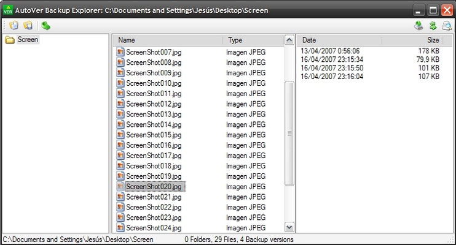Maximize the AutoVer Backup Explorer window

click(433, 10)
